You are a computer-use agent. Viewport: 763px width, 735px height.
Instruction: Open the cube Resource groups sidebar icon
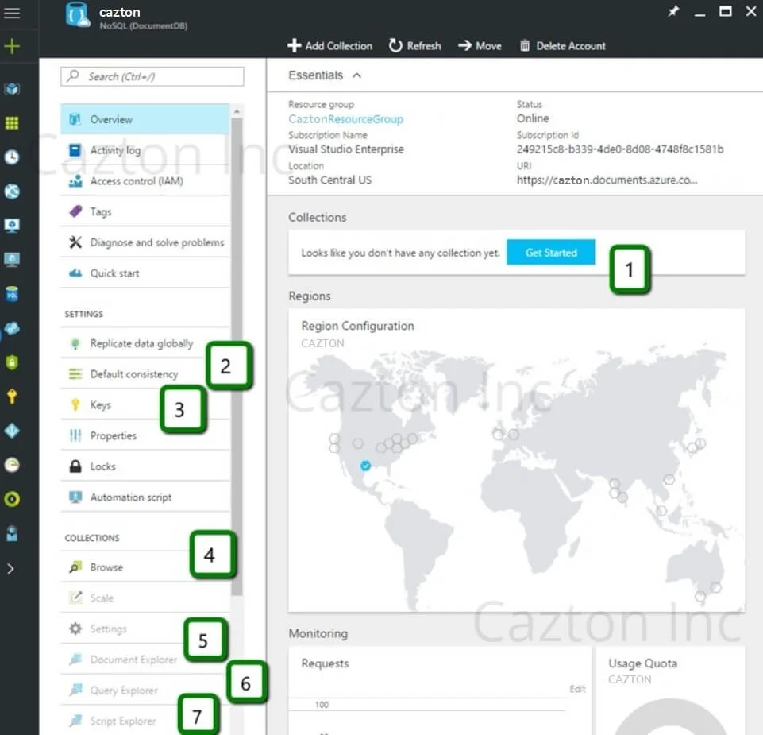(x=12, y=89)
